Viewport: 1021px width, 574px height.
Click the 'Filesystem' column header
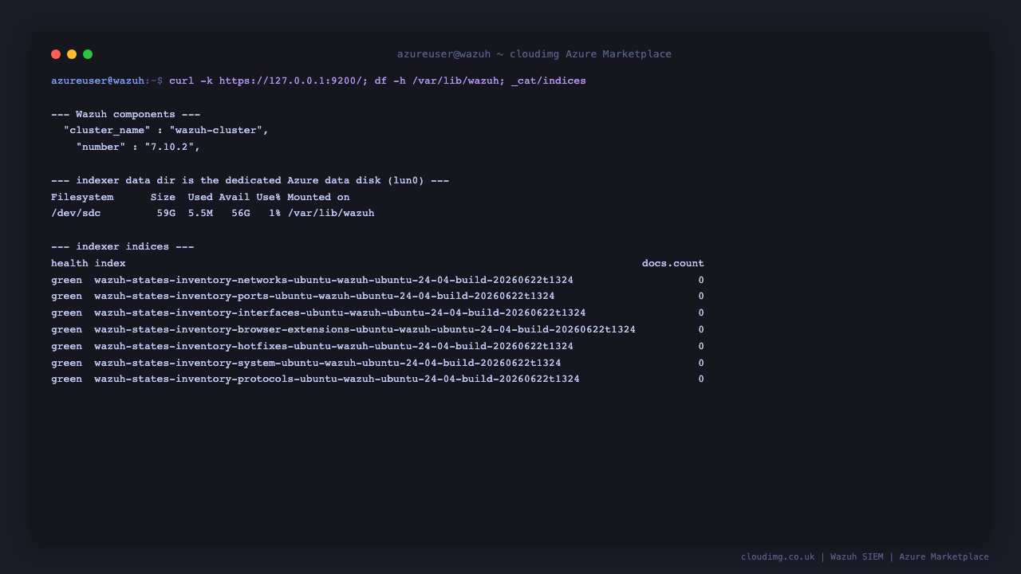(82, 197)
